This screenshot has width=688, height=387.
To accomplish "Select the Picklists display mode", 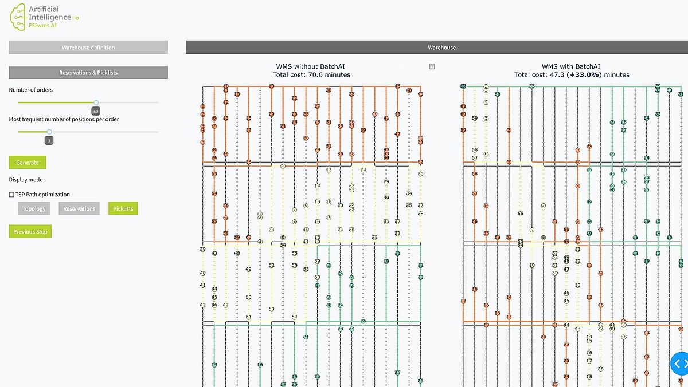I will (123, 208).
